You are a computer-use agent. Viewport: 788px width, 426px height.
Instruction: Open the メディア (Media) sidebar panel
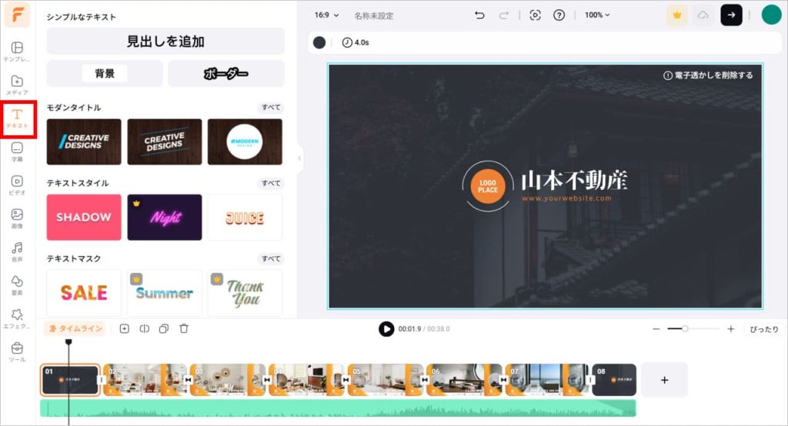(17, 85)
